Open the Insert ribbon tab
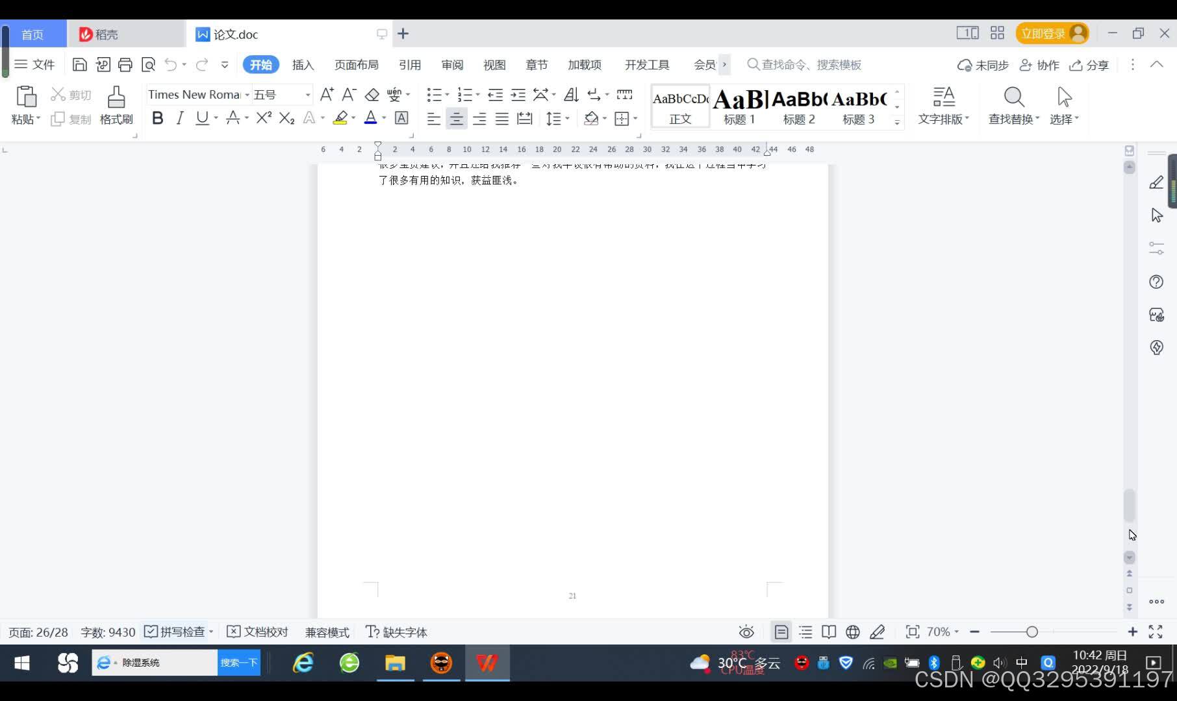 click(303, 65)
